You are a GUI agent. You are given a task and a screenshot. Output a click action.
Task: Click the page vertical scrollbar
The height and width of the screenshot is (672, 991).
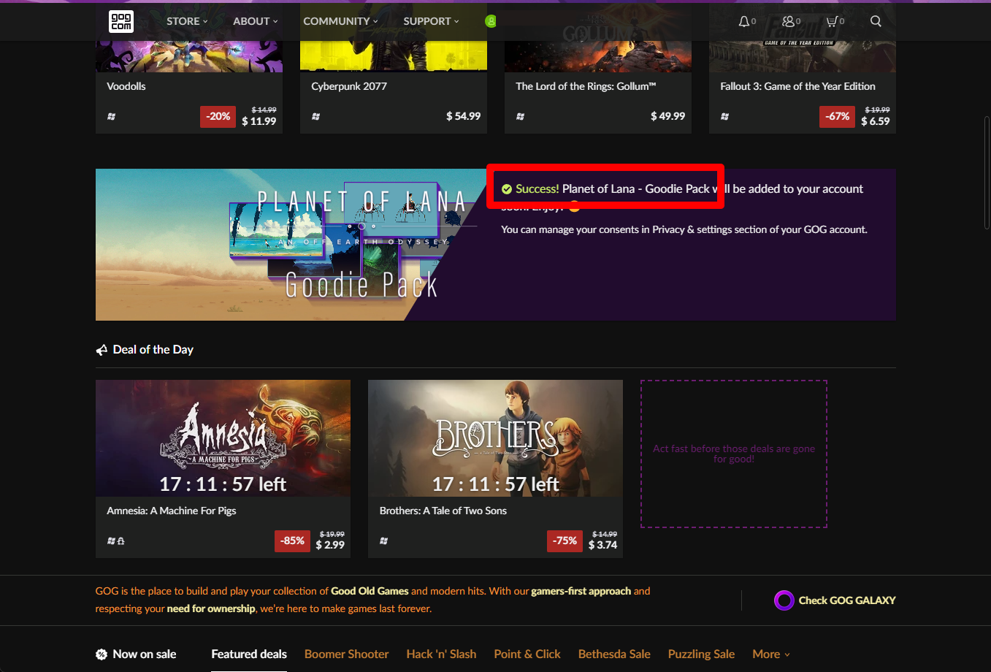coord(987,174)
